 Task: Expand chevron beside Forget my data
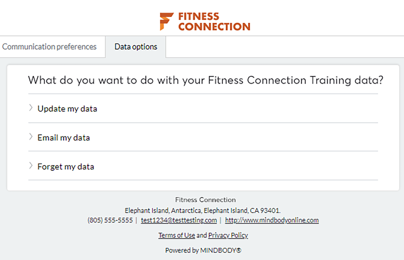pyautogui.click(x=31, y=166)
